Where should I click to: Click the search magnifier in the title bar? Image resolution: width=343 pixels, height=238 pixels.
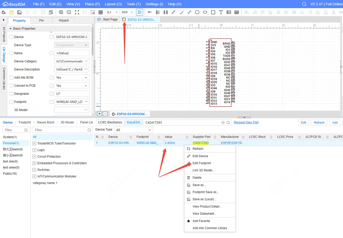(304, 4)
